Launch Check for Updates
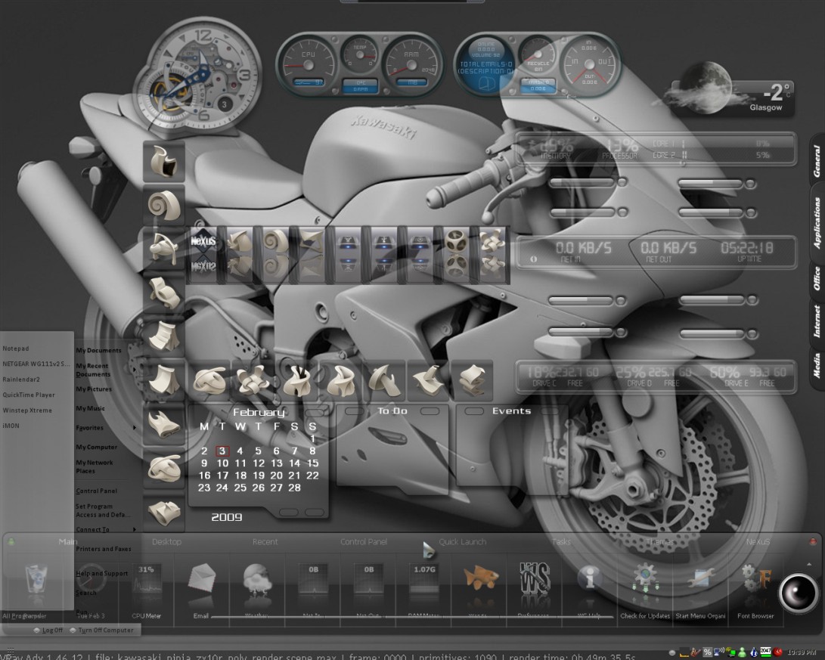825x660 pixels. point(645,579)
